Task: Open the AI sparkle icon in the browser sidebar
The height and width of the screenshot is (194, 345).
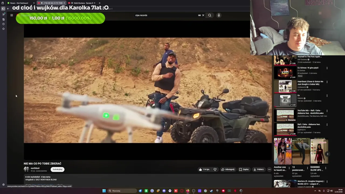Action: pyautogui.click(x=4, y=14)
